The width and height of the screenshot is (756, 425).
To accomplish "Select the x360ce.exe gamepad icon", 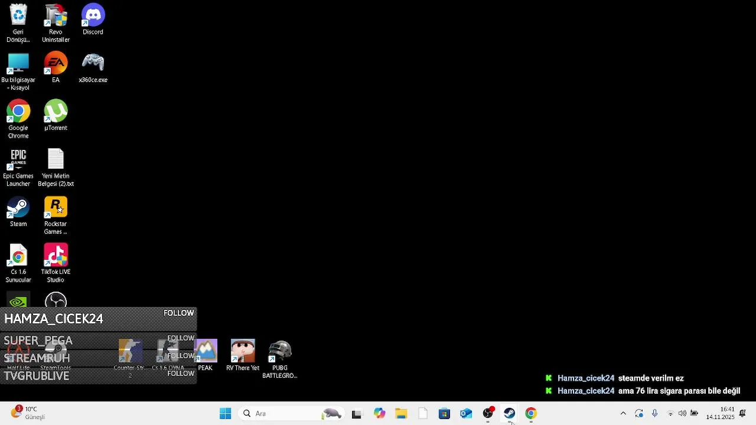I will point(93,67).
